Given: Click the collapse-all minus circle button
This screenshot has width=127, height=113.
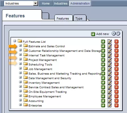Looking at the screenshot, I should click(114, 33).
